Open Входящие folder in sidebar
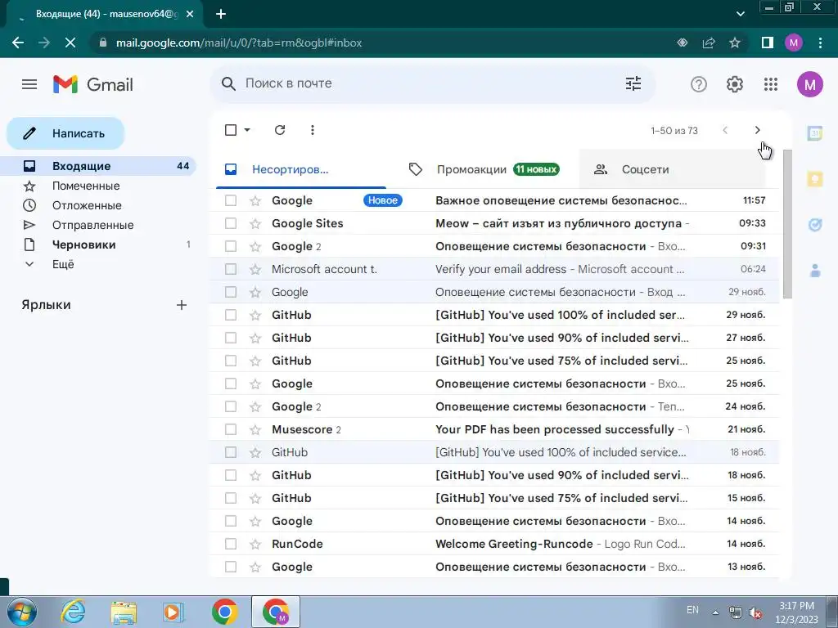The width and height of the screenshot is (838, 628). 98,166
